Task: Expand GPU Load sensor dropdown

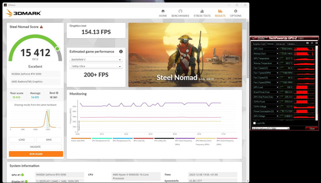Action: click(278, 87)
